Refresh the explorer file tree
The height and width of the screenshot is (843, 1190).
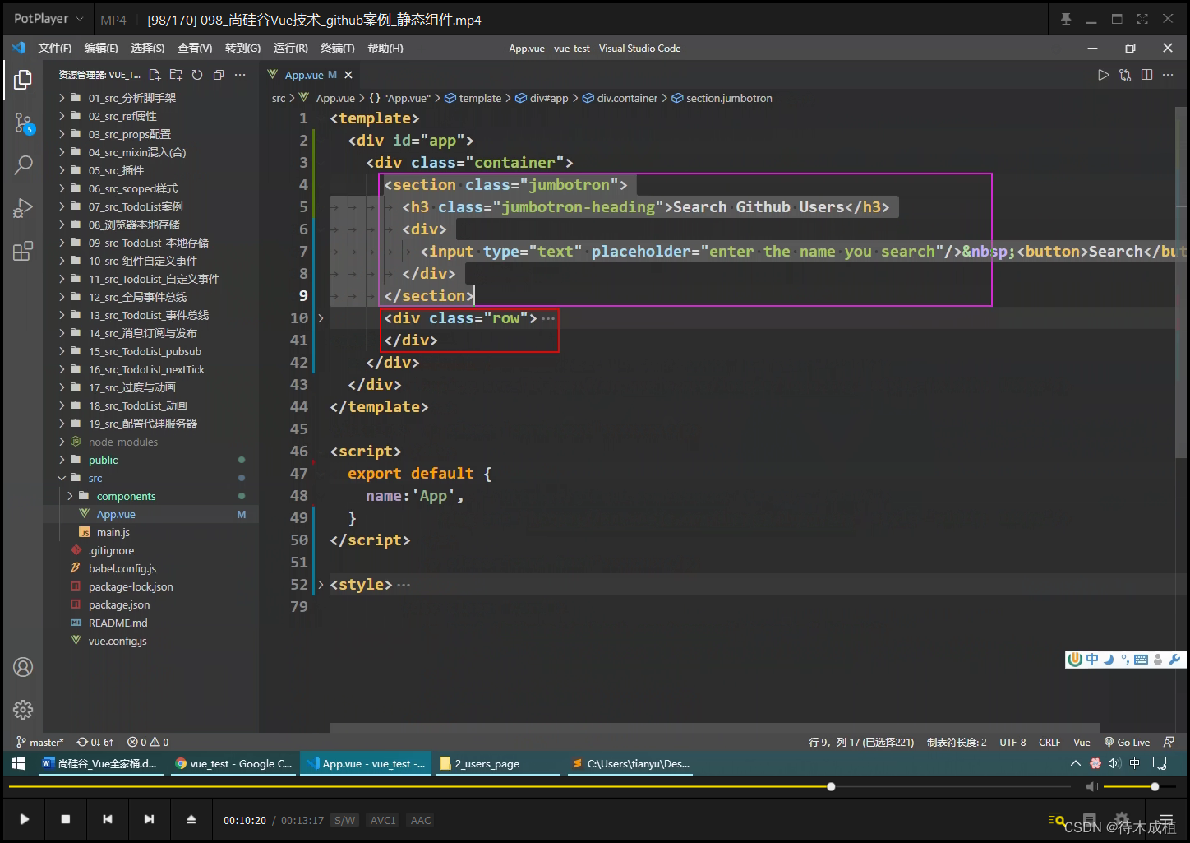point(197,75)
